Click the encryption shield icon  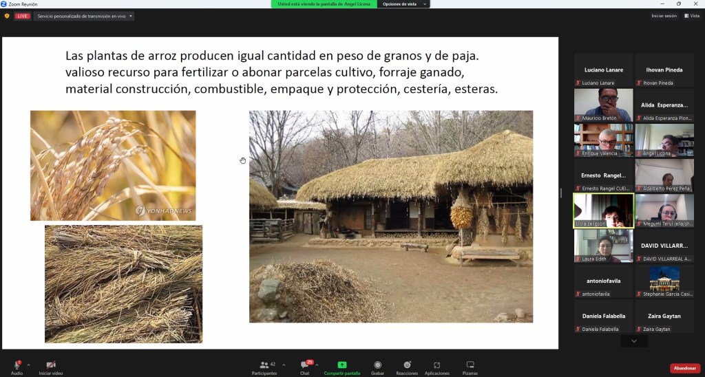coord(7,16)
